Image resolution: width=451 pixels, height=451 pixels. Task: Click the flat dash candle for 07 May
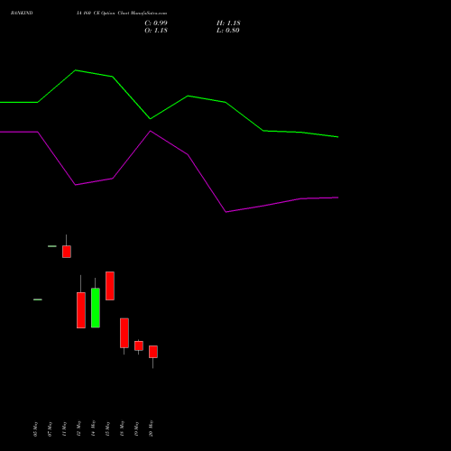pos(52,246)
